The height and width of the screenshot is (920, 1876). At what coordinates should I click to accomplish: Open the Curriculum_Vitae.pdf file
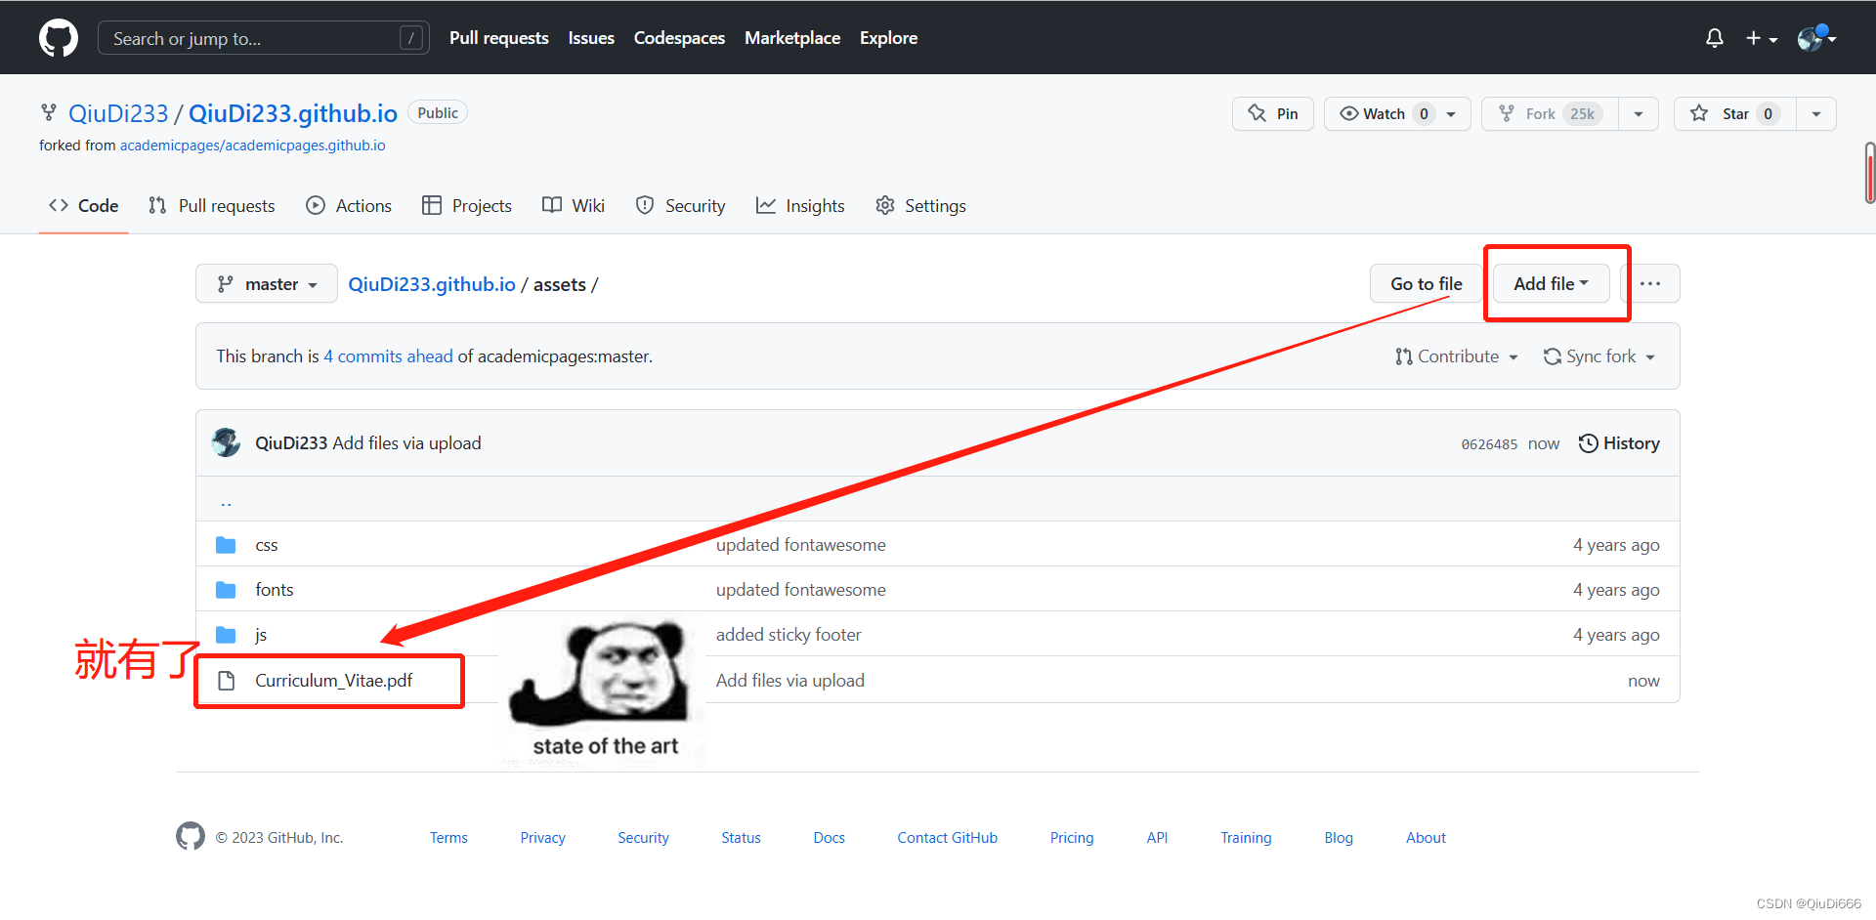[x=334, y=681]
